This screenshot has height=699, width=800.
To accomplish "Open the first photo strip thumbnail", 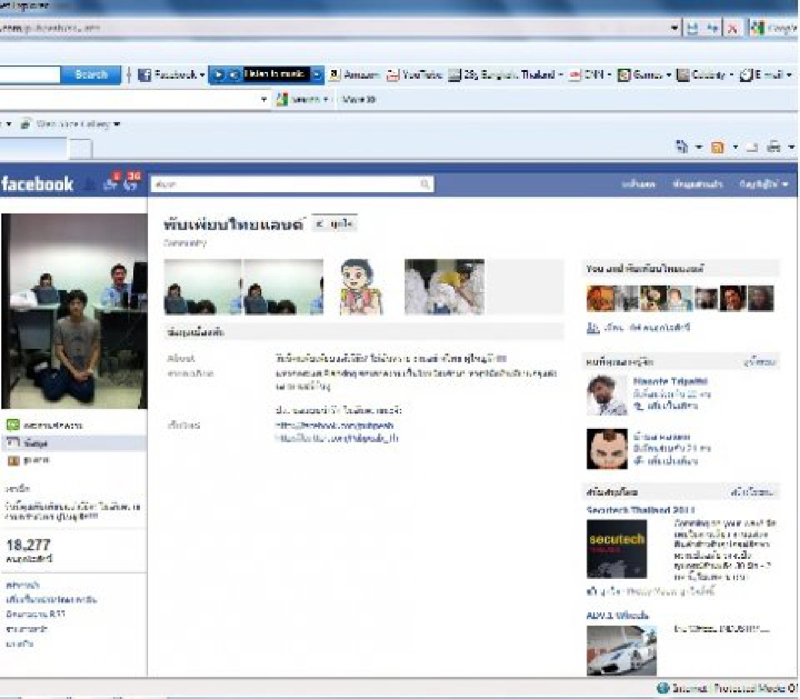I will pos(203,287).
